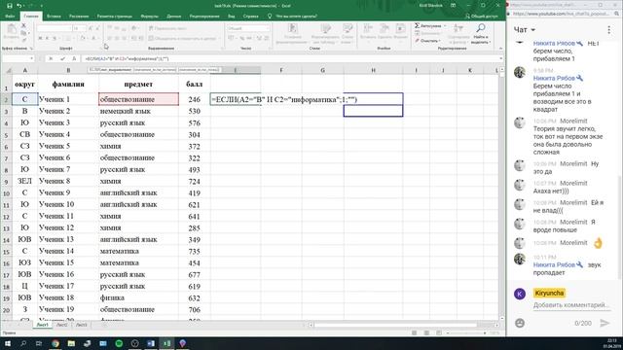623x350 pixels.
Task: Click confirm checkmark in formula bar
Action: pos(62,58)
